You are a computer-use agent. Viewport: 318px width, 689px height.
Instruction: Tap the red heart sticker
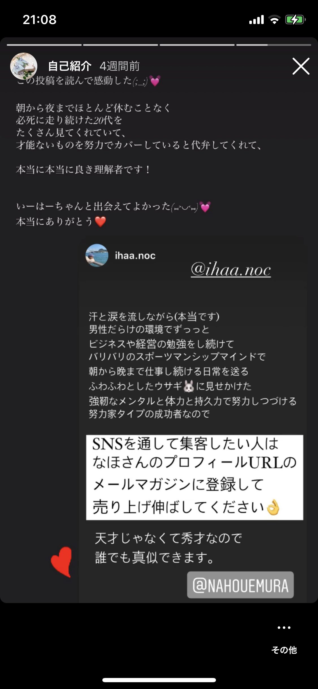point(61,562)
